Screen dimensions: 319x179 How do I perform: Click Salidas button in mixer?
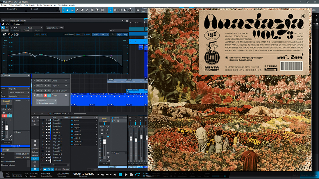pos(35,152)
